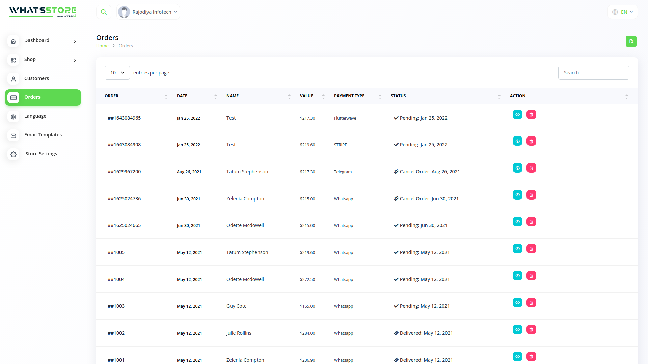Click trash icon for order ##1004
Screen dimensions: 648x364
[x=531, y=276]
